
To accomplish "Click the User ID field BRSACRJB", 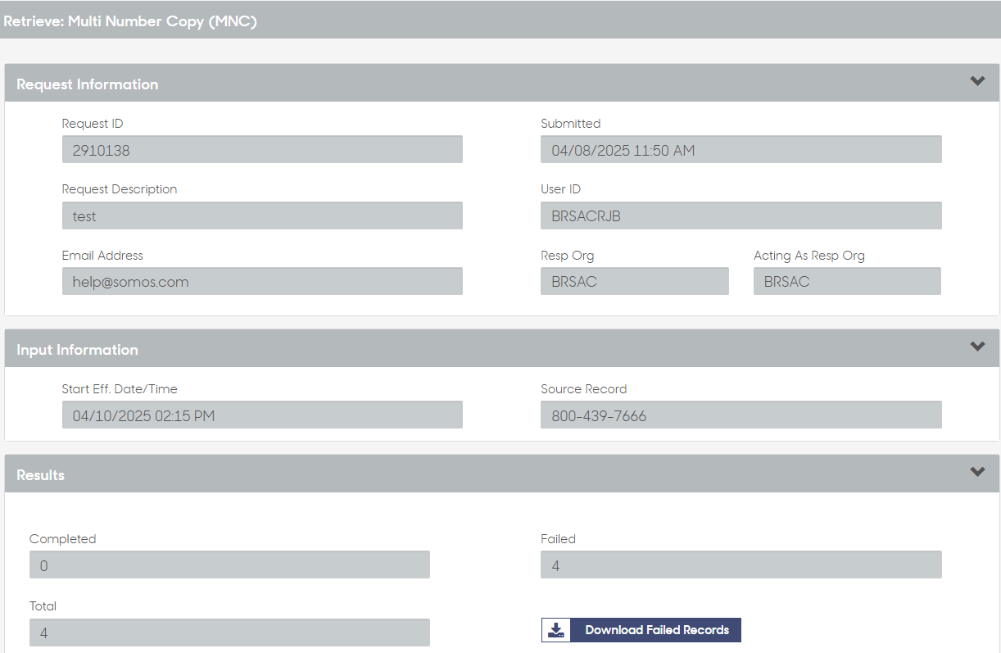I will 741,215.
